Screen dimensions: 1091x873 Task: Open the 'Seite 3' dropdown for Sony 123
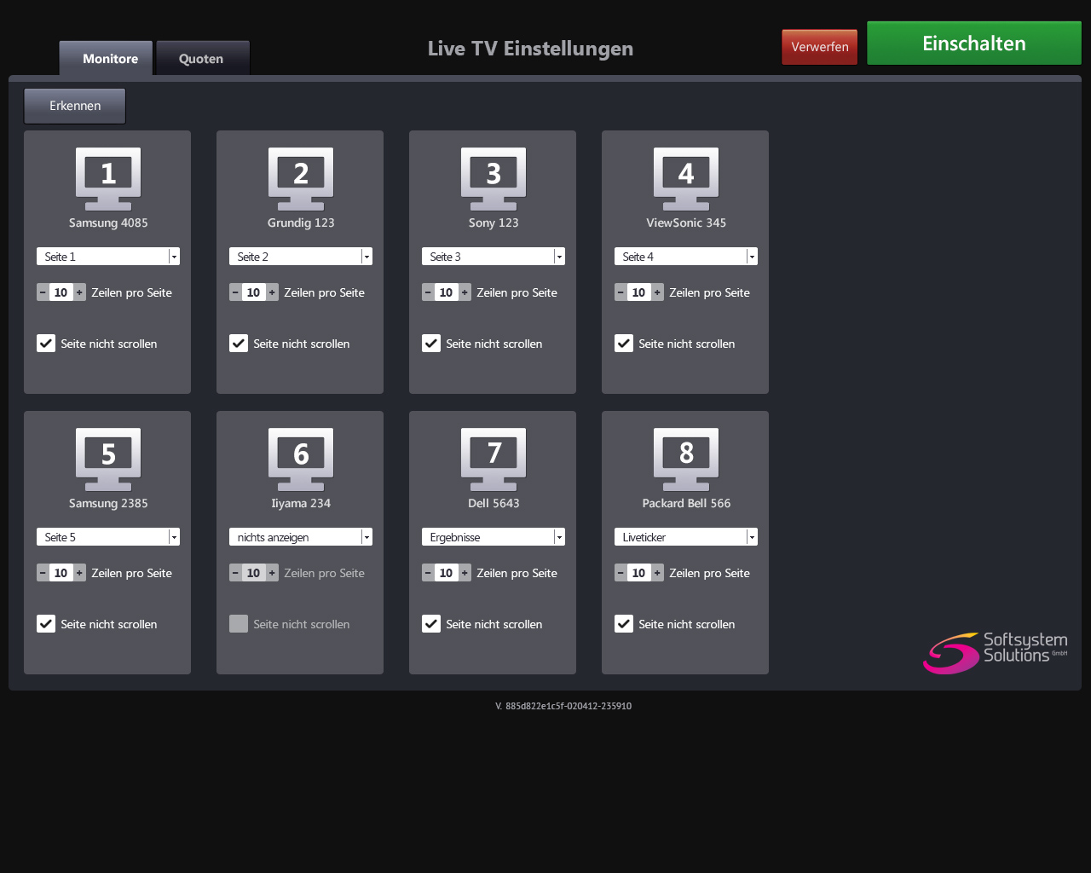click(x=494, y=257)
